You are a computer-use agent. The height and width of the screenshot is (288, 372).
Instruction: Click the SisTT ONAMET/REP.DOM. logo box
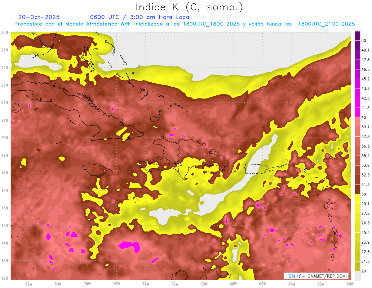[316, 276]
